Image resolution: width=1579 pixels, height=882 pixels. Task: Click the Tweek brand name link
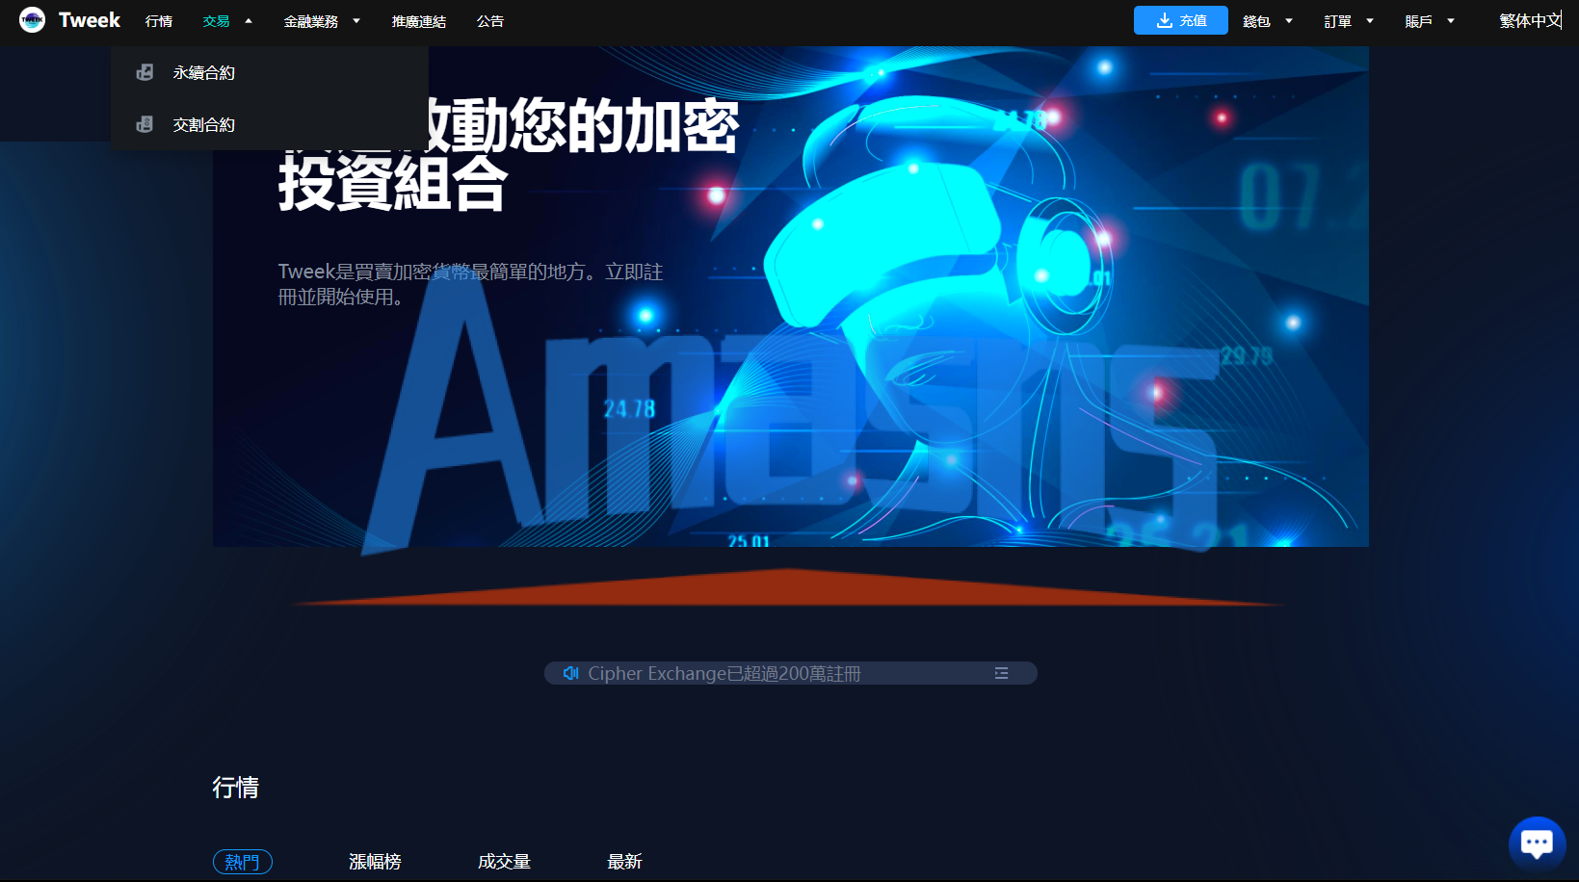click(x=90, y=20)
